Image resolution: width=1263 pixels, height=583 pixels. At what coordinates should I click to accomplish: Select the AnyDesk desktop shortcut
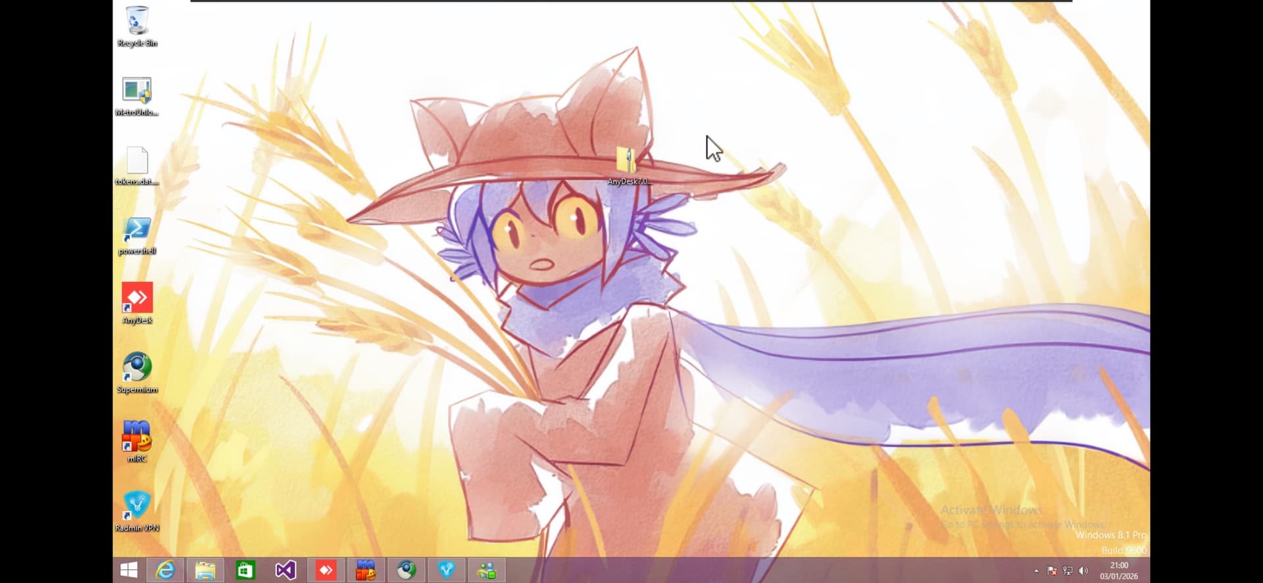click(137, 300)
